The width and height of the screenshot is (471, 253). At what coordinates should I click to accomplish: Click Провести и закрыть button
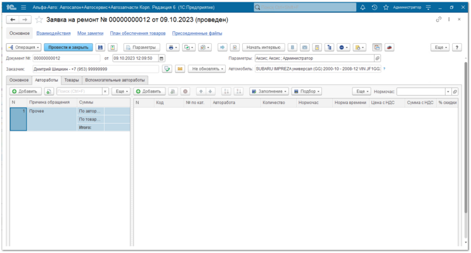pyautogui.click(x=68, y=48)
